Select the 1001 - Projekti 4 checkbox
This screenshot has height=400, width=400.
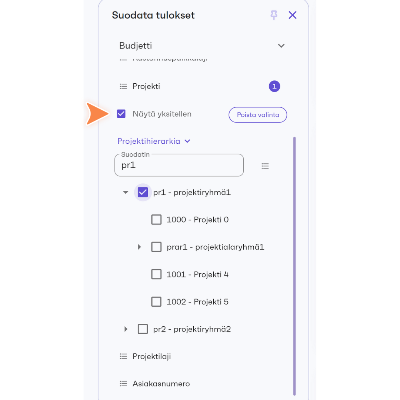click(156, 274)
